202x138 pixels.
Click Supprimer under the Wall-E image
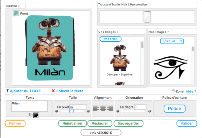[127, 75]
